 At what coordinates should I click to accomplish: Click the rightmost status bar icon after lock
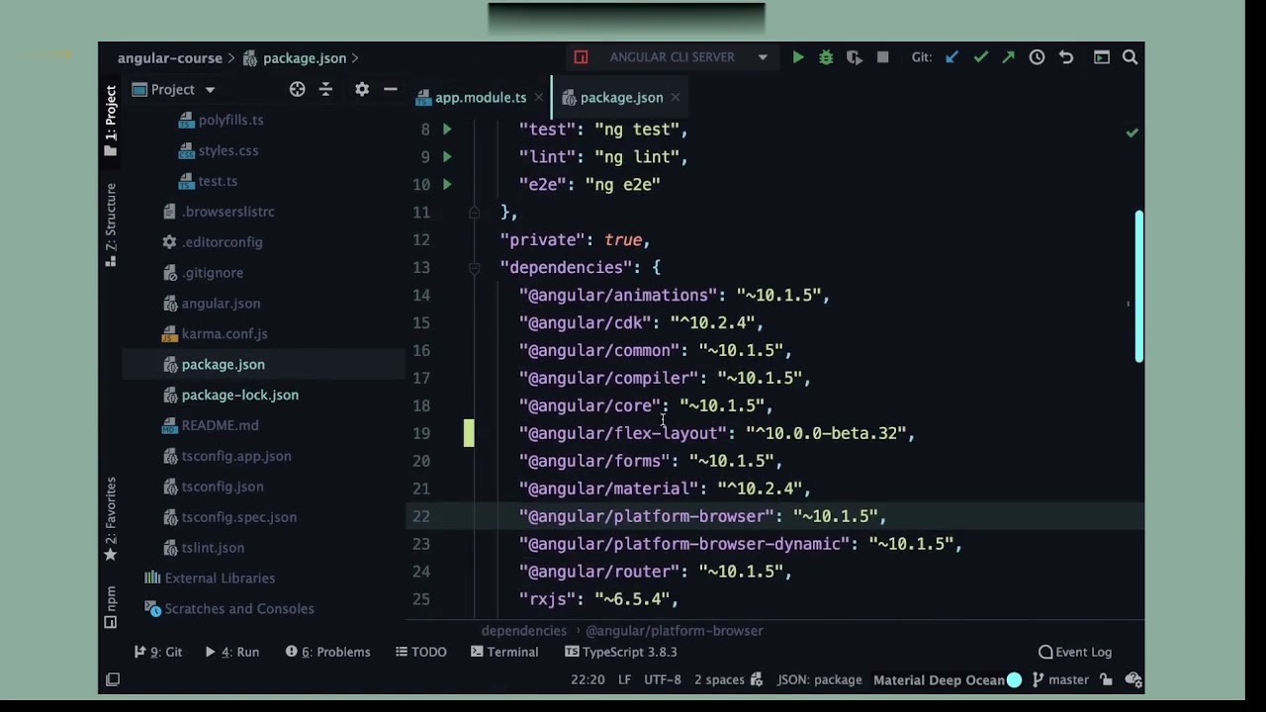[1133, 679]
